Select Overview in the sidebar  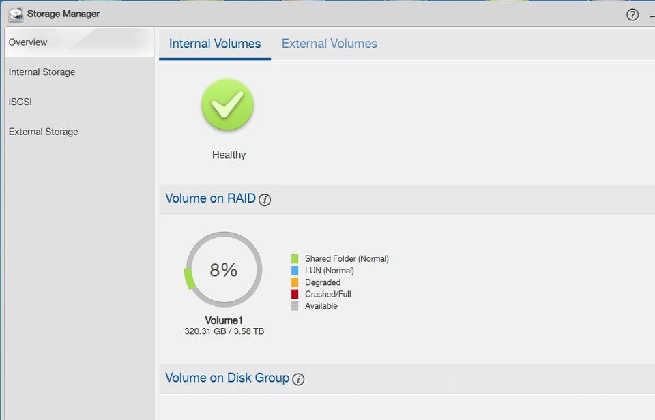[79, 42]
